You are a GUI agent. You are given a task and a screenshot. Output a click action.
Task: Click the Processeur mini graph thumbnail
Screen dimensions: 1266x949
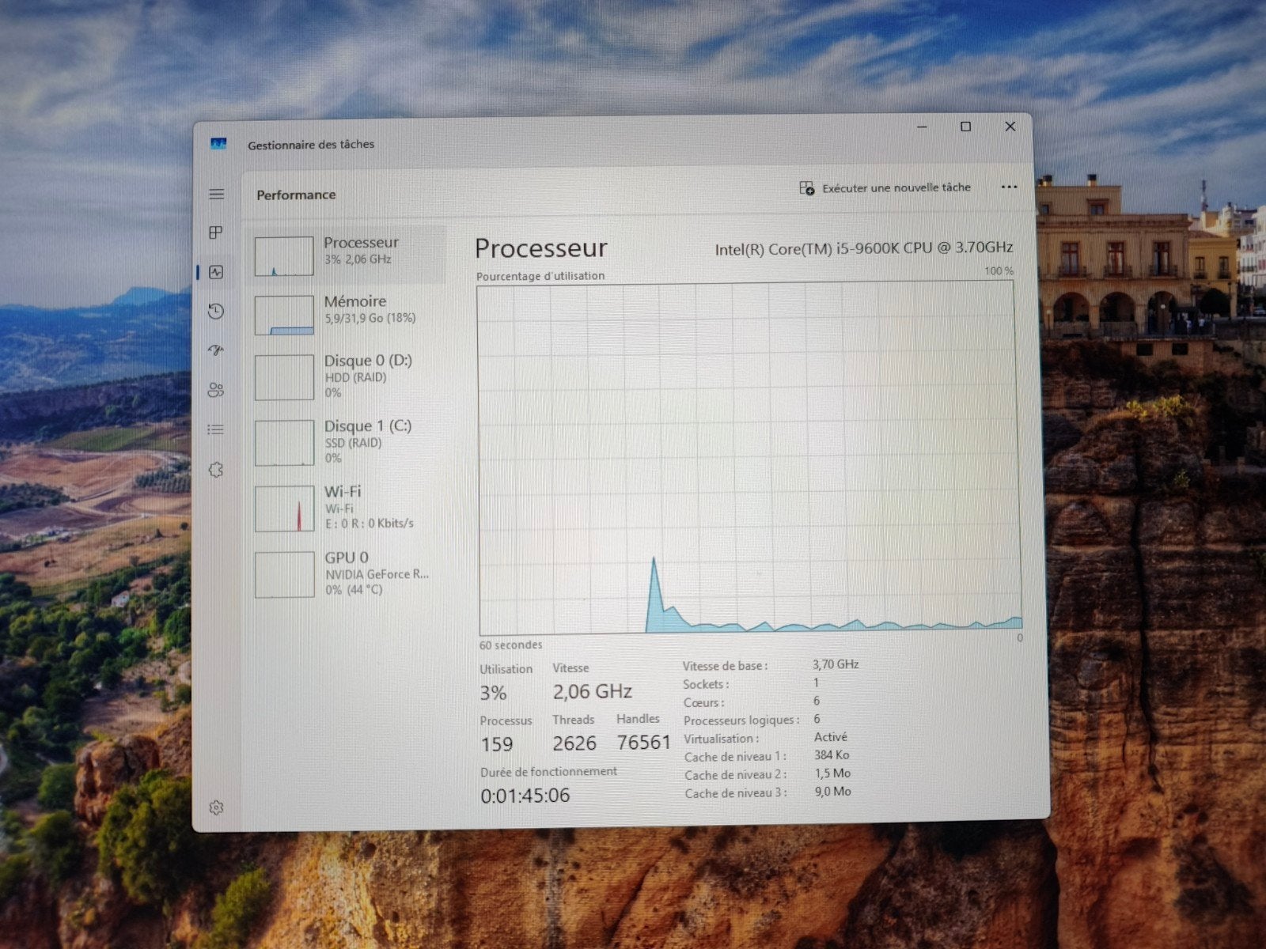point(284,256)
